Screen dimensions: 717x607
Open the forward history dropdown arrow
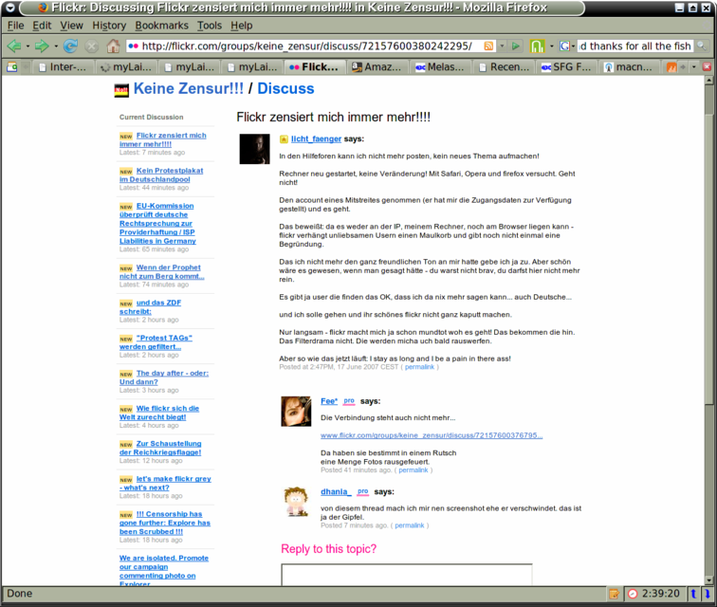point(56,46)
